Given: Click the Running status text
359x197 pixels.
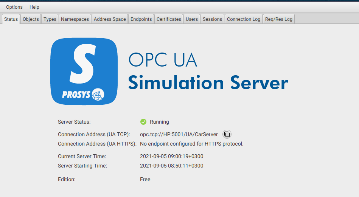Looking at the screenshot, I should [x=159, y=122].
